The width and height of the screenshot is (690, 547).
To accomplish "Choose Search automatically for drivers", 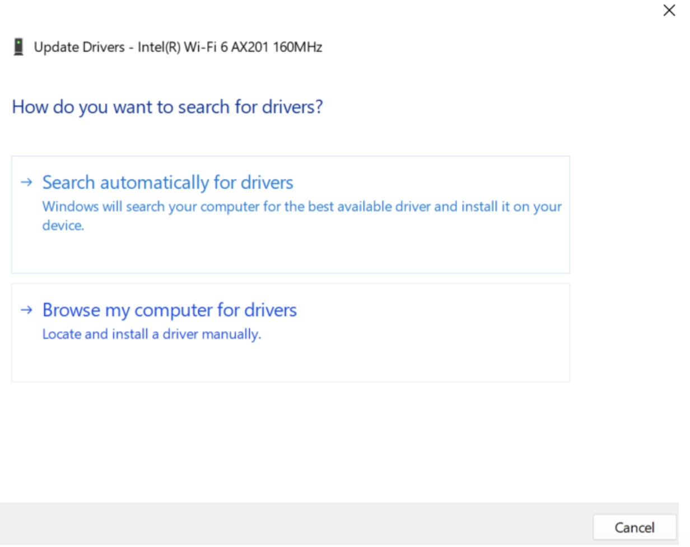I will [167, 182].
